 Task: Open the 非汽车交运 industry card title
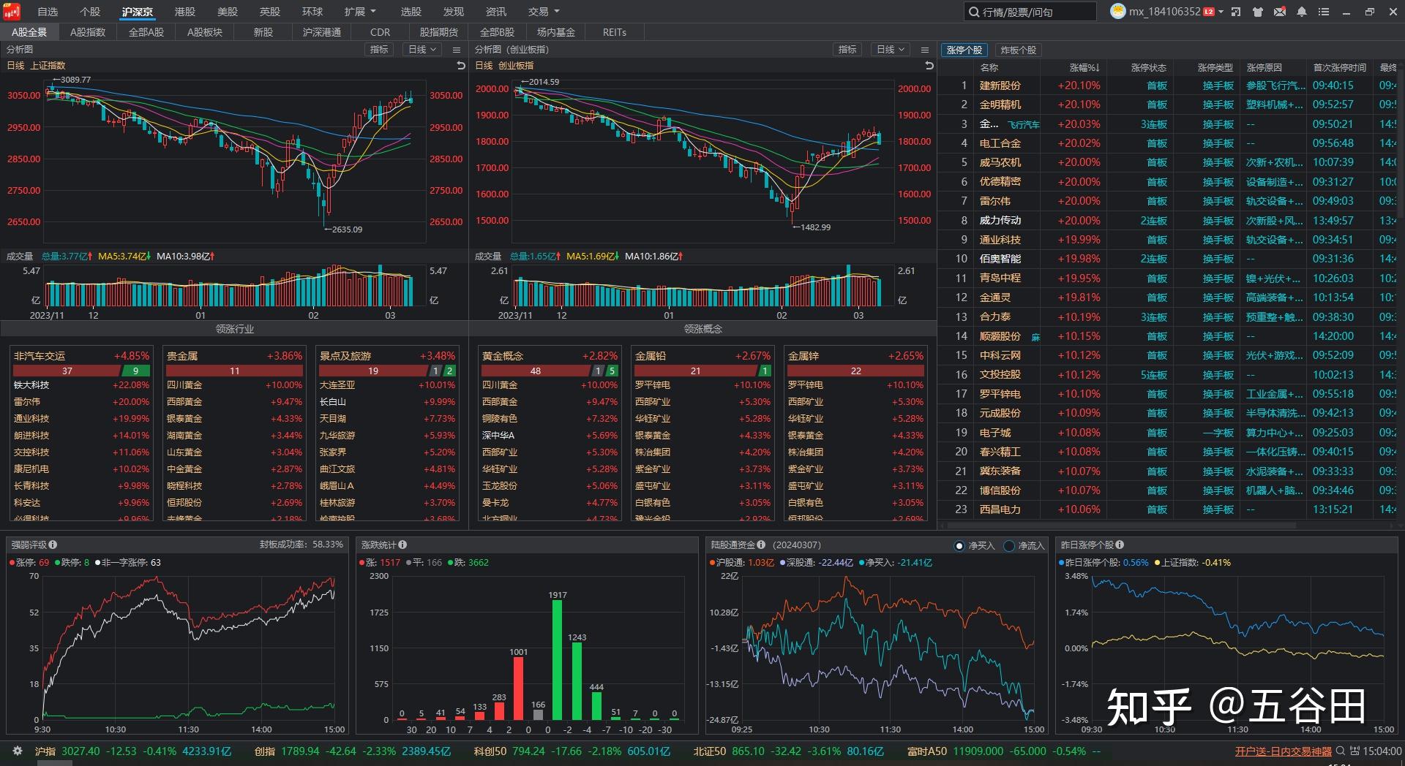40,356
